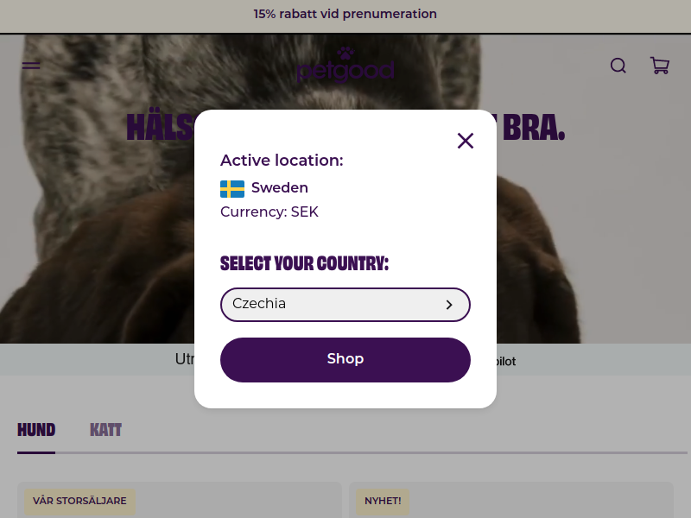The width and height of the screenshot is (691, 518).
Task: Click the 15% rabatt vid prenumeration banner
Action: click(345, 15)
